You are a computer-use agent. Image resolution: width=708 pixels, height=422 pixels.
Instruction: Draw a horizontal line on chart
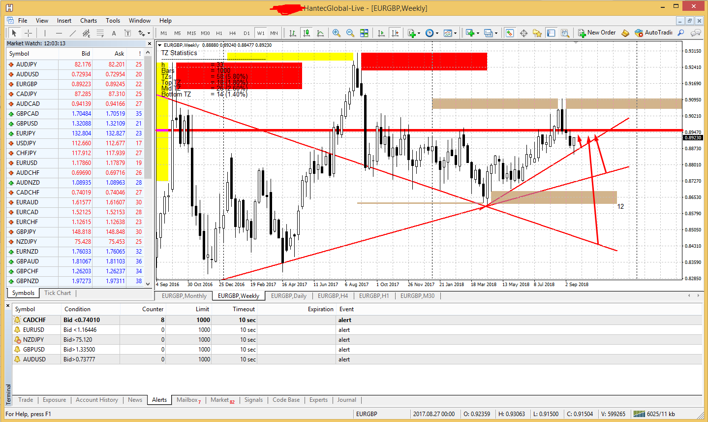(59, 33)
